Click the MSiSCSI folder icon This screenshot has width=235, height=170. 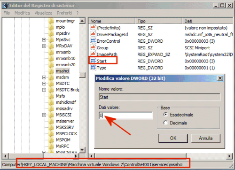(x=51, y=115)
